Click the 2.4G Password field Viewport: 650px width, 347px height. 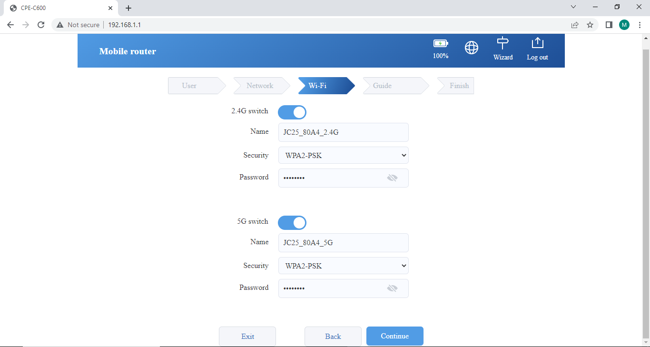[x=344, y=178]
